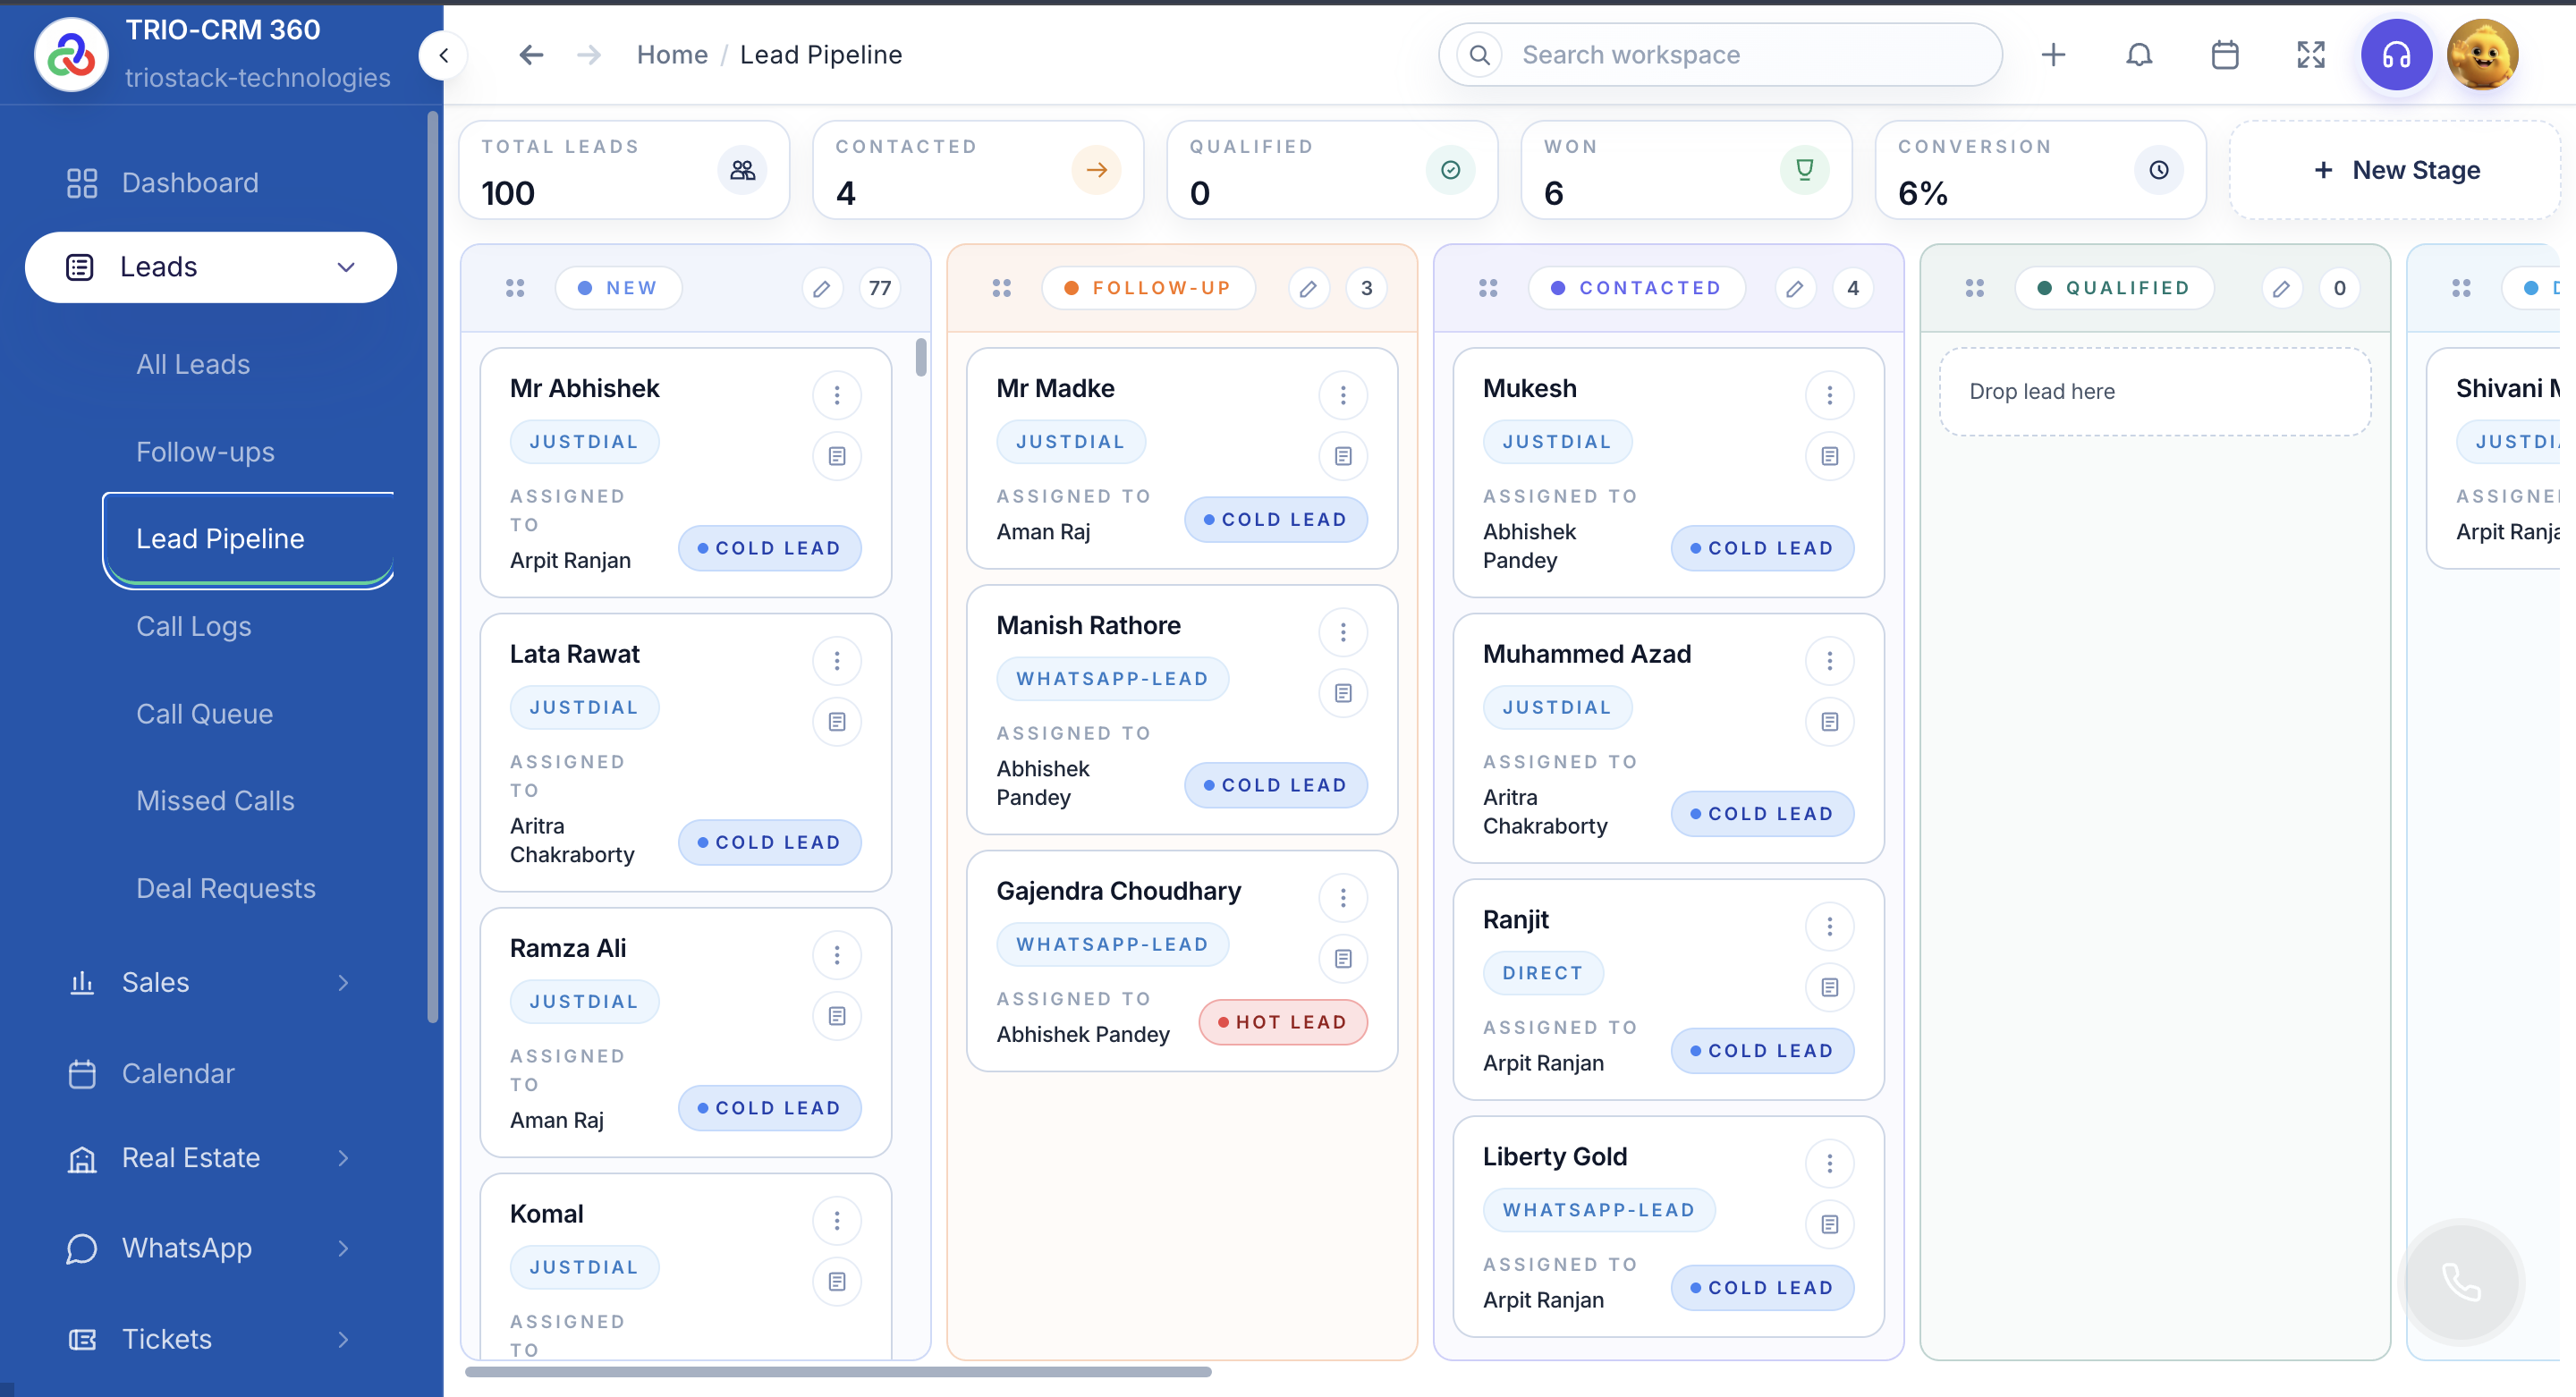
Task: Click the horizontal scrollbar below the pipeline
Action: click(x=838, y=1371)
